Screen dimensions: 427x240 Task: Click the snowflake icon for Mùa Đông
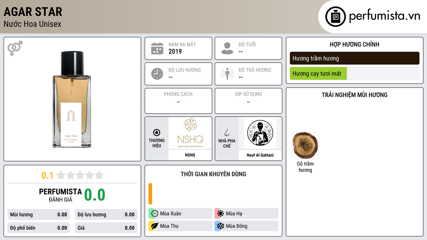tap(221, 226)
